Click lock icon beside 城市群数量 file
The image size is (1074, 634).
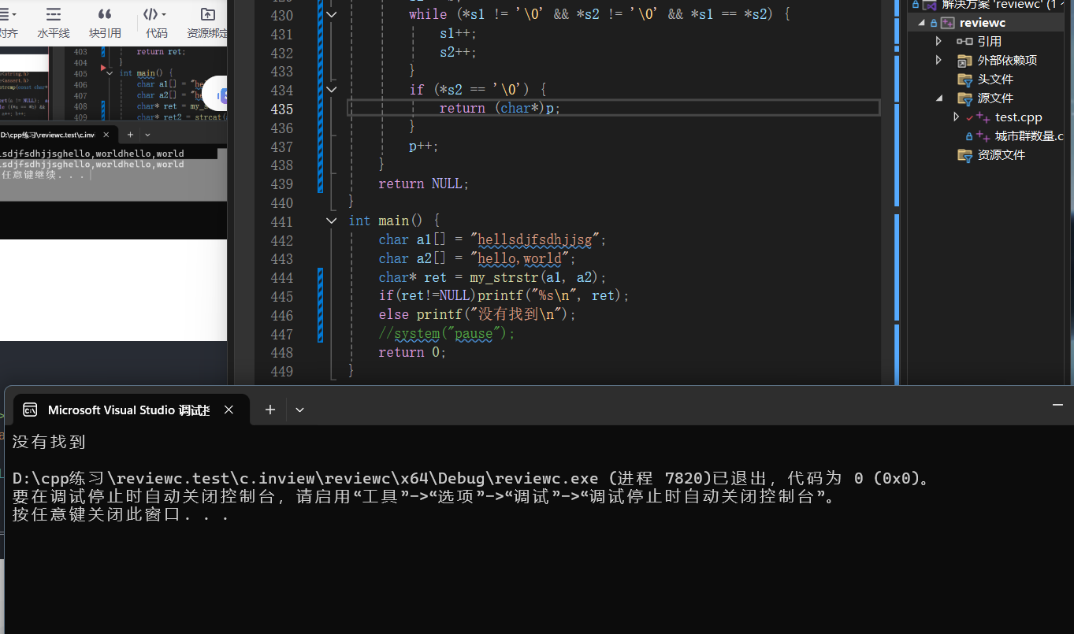tap(969, 137)
